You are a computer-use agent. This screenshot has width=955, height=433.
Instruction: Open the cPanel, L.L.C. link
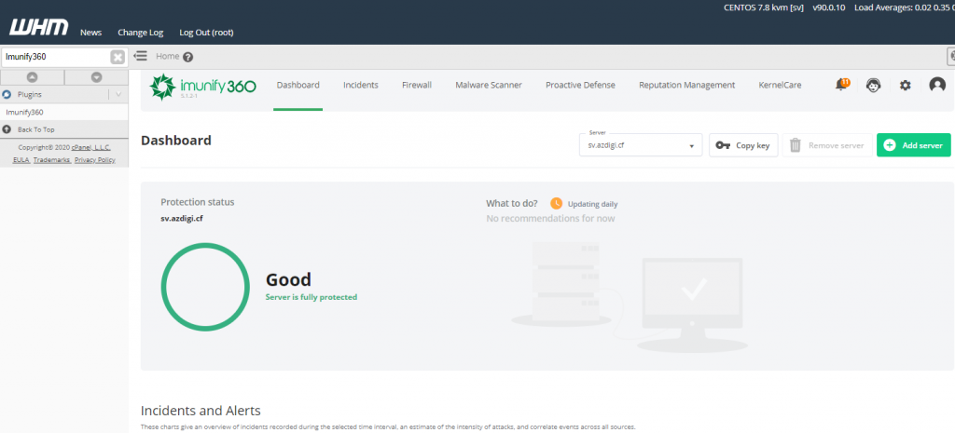(90, 147)
